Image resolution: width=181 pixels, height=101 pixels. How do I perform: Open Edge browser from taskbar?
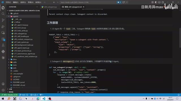pos(38,98)
